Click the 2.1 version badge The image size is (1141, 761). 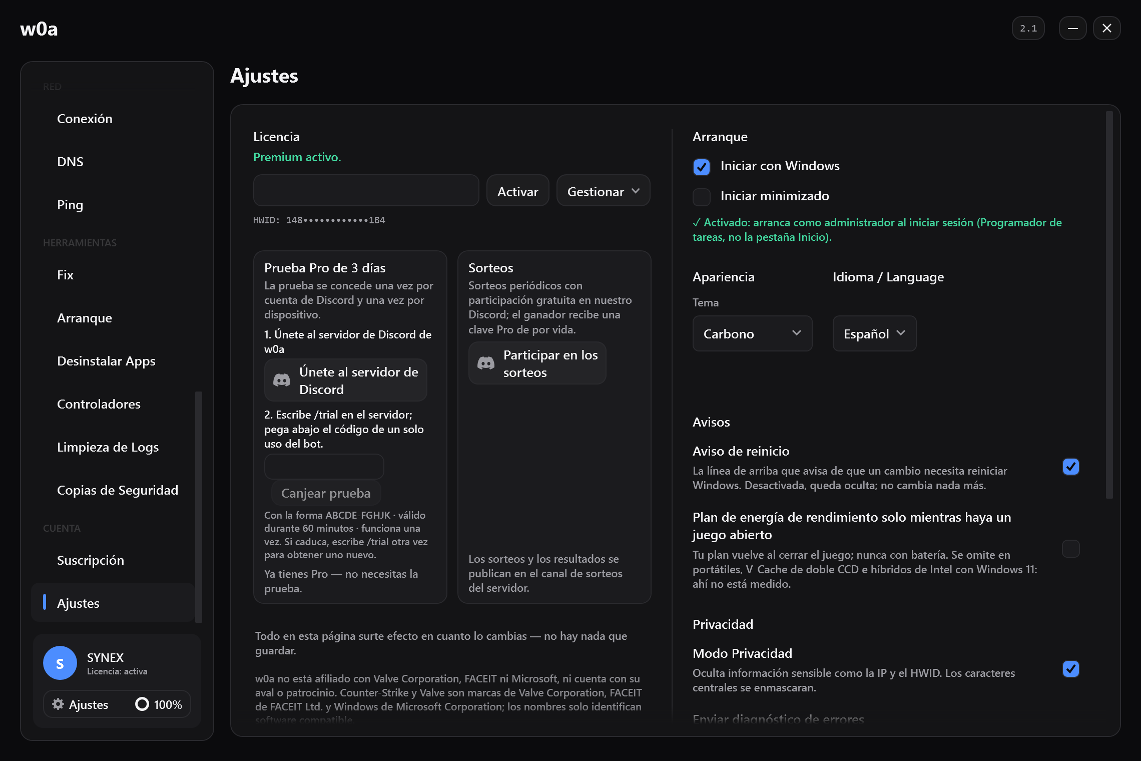coord(1028,28)
